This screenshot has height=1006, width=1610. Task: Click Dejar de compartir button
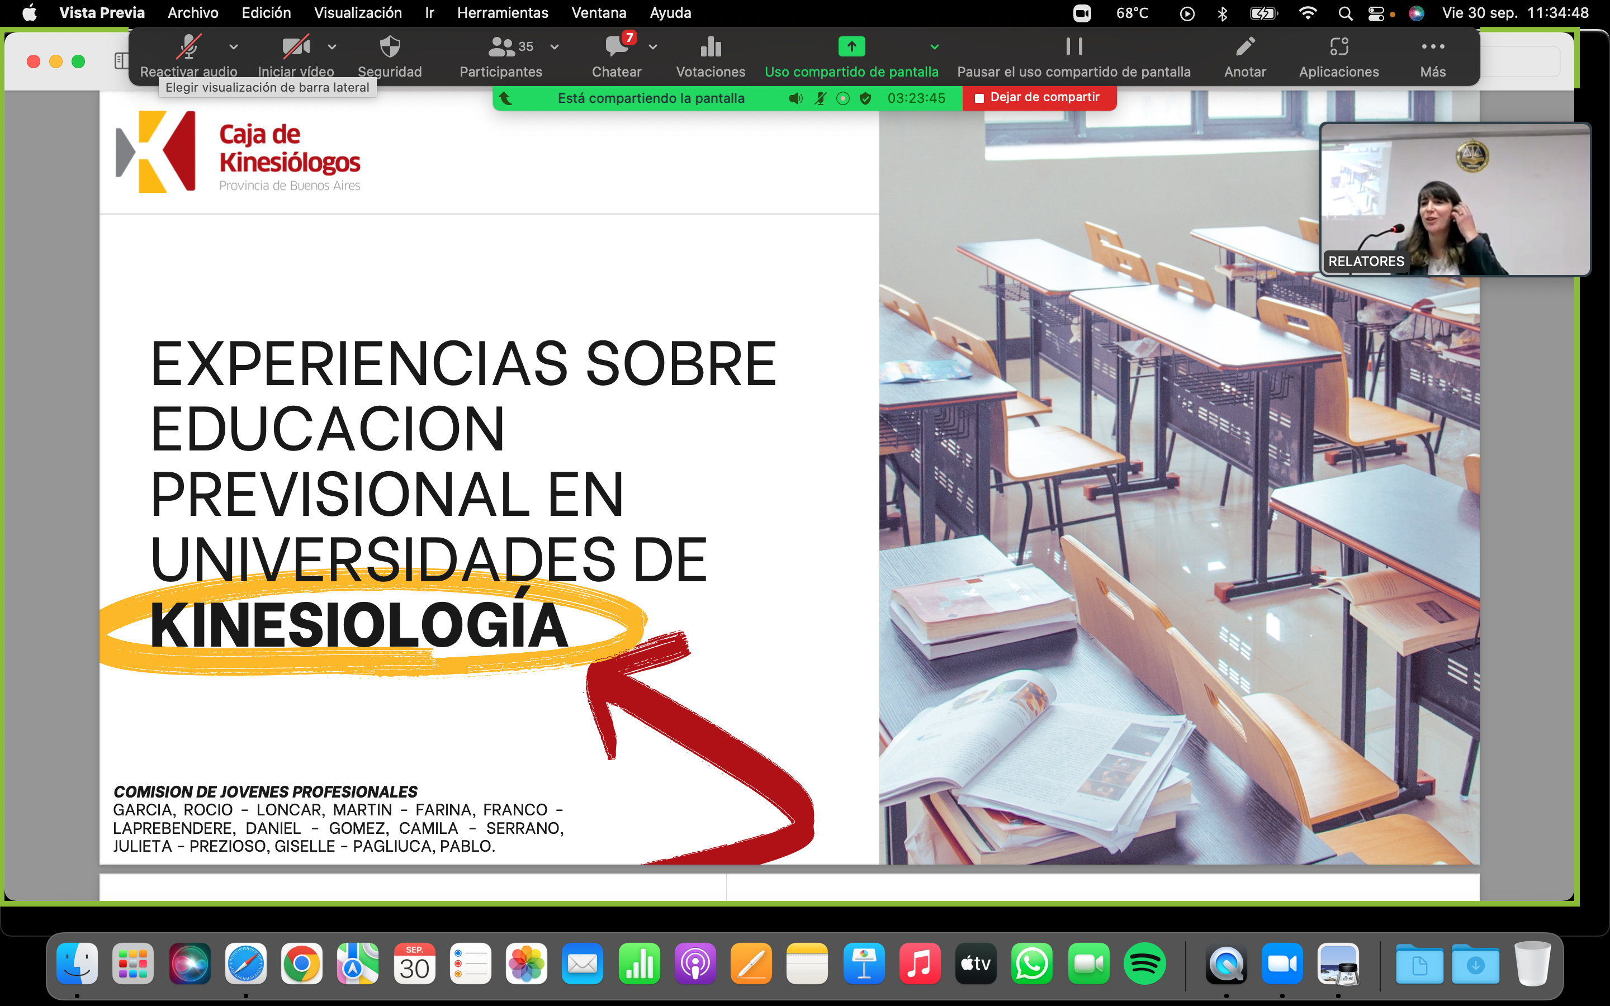(x=1039, y=98)
